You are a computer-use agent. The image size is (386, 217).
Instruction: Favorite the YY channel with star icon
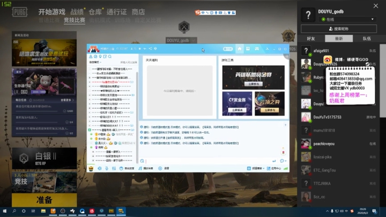pos(140,48)
